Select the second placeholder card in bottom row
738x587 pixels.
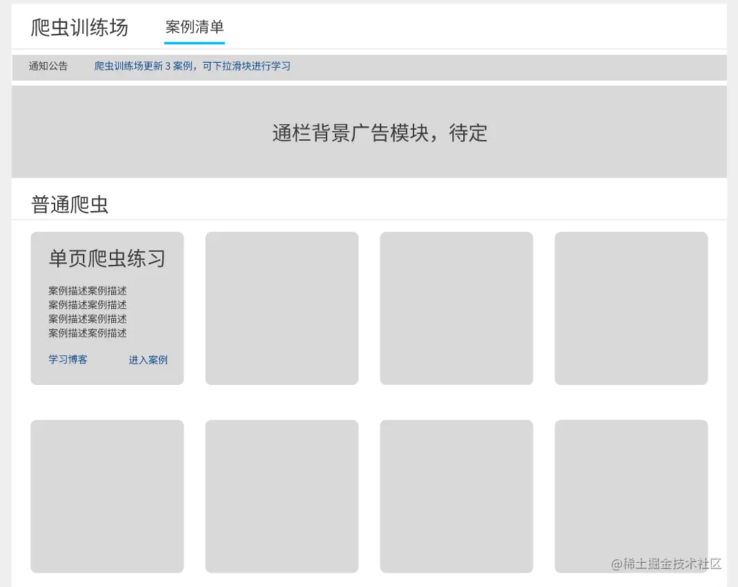click(282, 496)
